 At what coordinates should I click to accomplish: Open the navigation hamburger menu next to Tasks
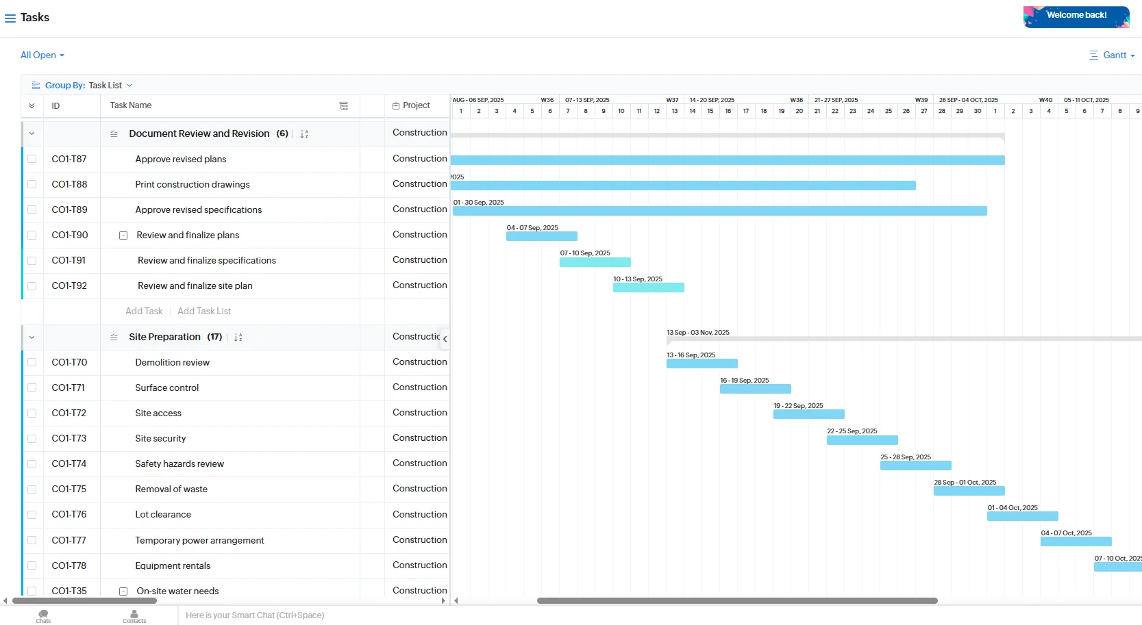pos(10,18)
